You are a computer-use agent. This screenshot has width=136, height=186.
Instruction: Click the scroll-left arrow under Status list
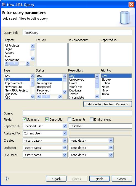pos(39,97)
